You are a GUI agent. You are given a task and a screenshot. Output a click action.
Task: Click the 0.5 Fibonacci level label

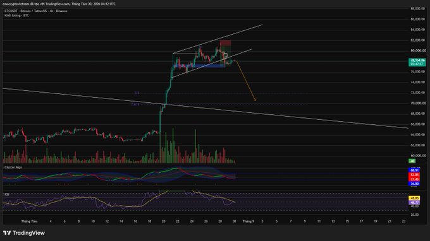click(137, 93)
